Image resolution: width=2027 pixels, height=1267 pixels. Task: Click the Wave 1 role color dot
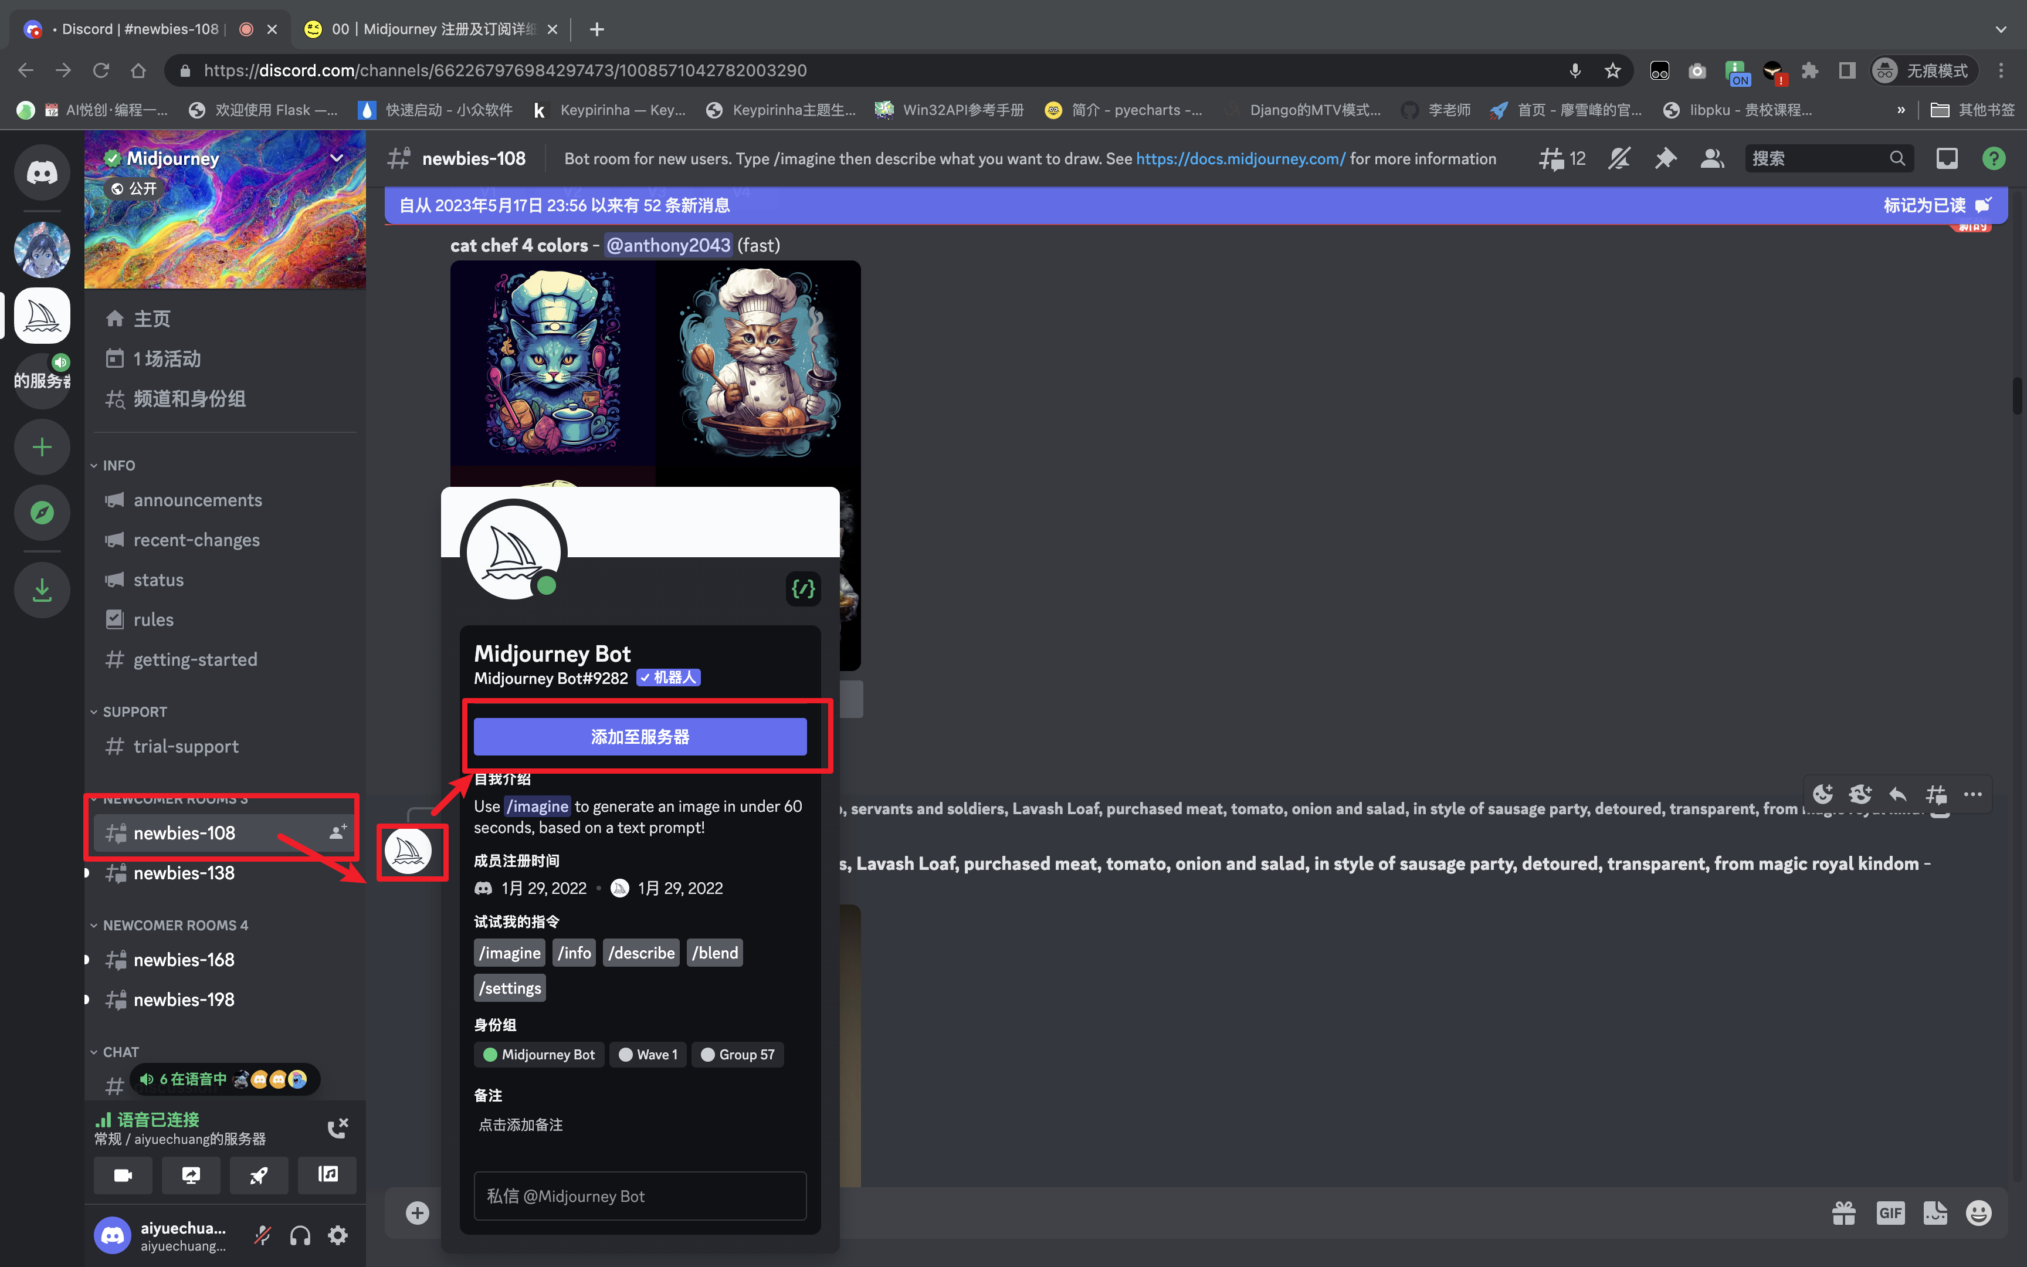[x=625, y=1054]
